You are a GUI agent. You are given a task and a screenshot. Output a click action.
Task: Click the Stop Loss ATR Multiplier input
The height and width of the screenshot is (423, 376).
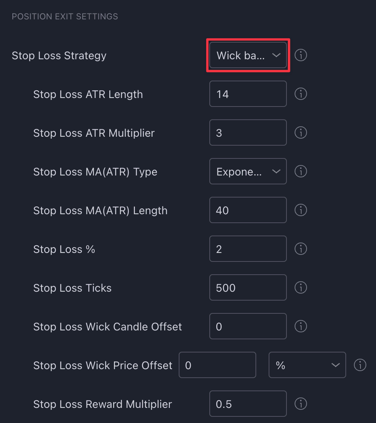point(248,132)
